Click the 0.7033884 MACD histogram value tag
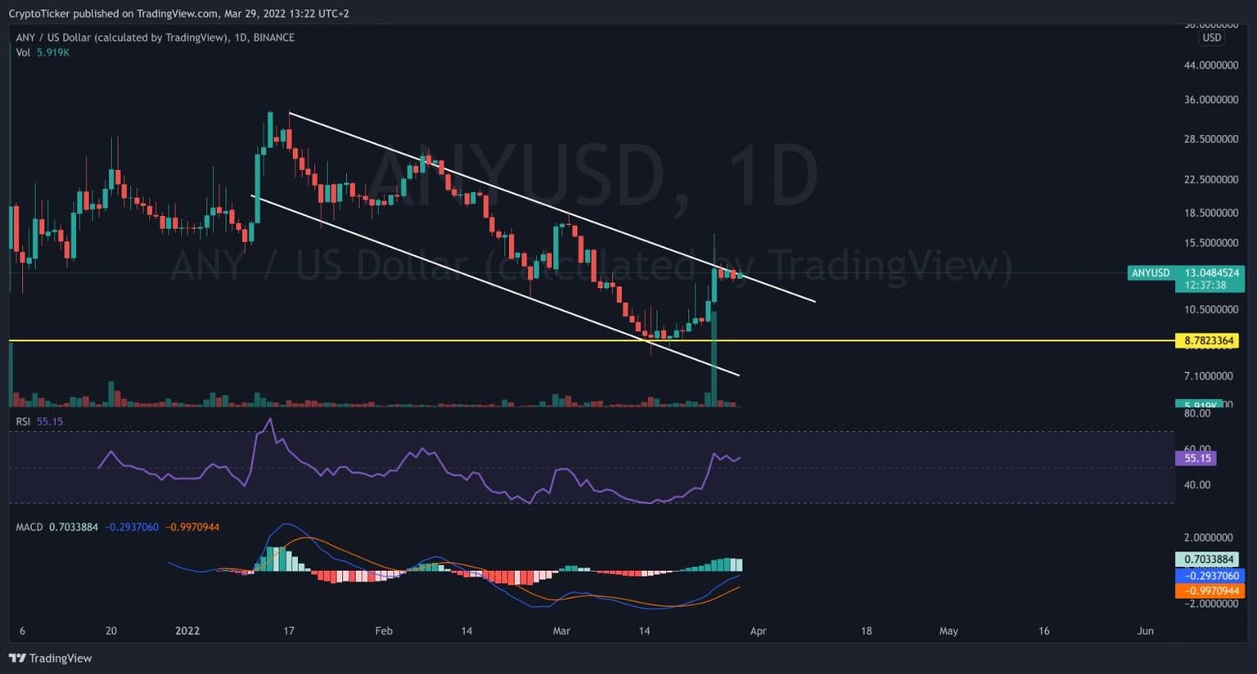Viewport: 1257px width, 674px height. (1209, 559)
